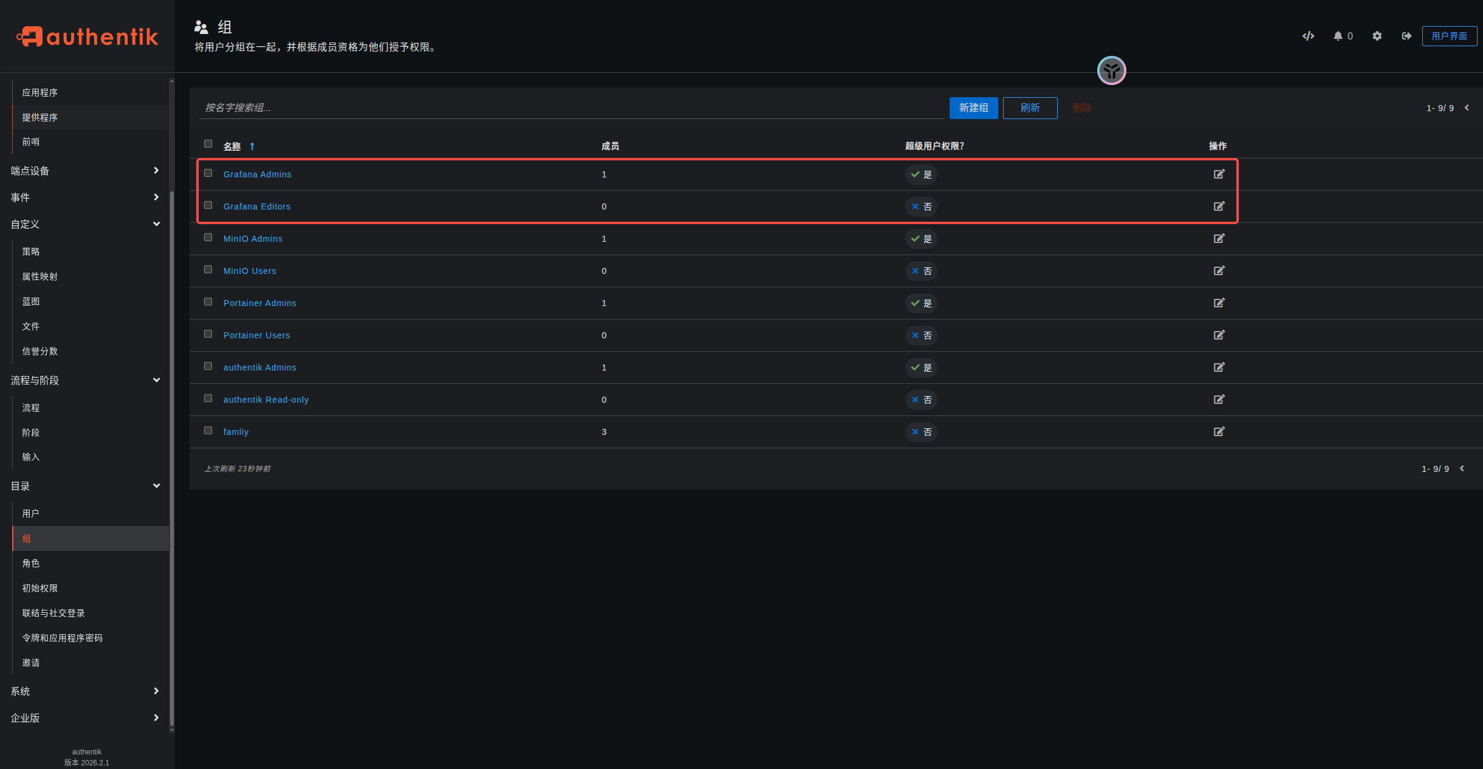The width and height of the screenshot is (1483, 769).
Task: Click the round floating avatar icon
Action: [x=1111, y=71]
